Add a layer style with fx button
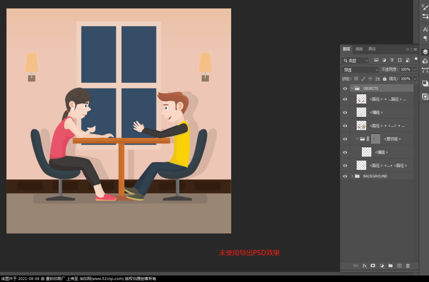This screenshot has width=429, height=282. pyautogui.click(x=364, y=266)
